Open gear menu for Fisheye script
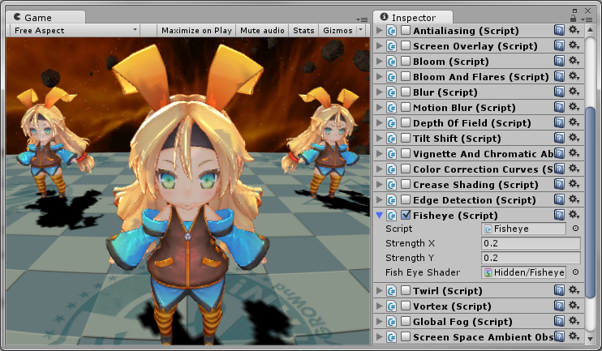The image size is (602, 351). pos(574,215)
